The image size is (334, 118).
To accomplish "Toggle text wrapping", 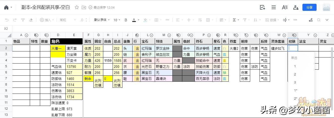I will pos(200,20).
